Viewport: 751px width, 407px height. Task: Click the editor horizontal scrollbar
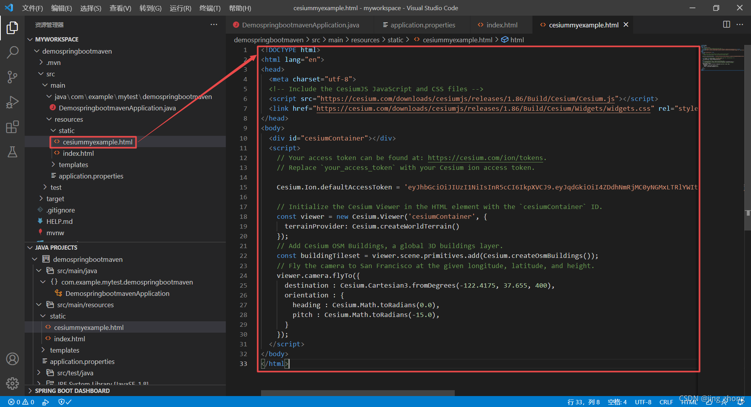click(358, 393)
